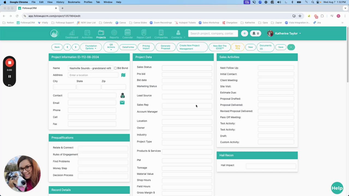Pause the screen recording
This screenshot has height=196, width=349.
pos(10,76)
